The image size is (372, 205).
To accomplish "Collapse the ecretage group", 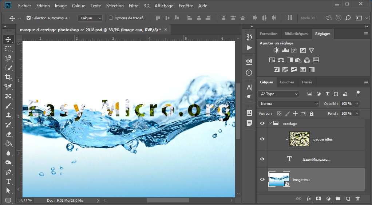I will [x=270, y=123].
